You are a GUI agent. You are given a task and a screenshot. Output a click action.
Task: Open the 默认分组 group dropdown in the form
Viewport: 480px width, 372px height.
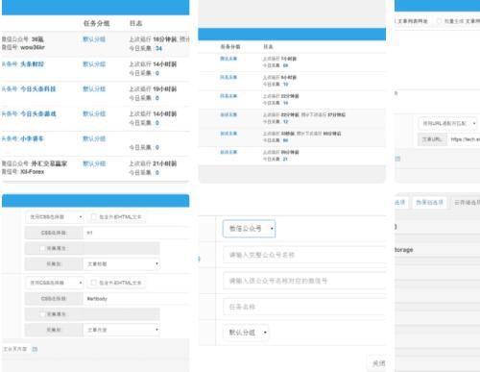coord(246,333)
